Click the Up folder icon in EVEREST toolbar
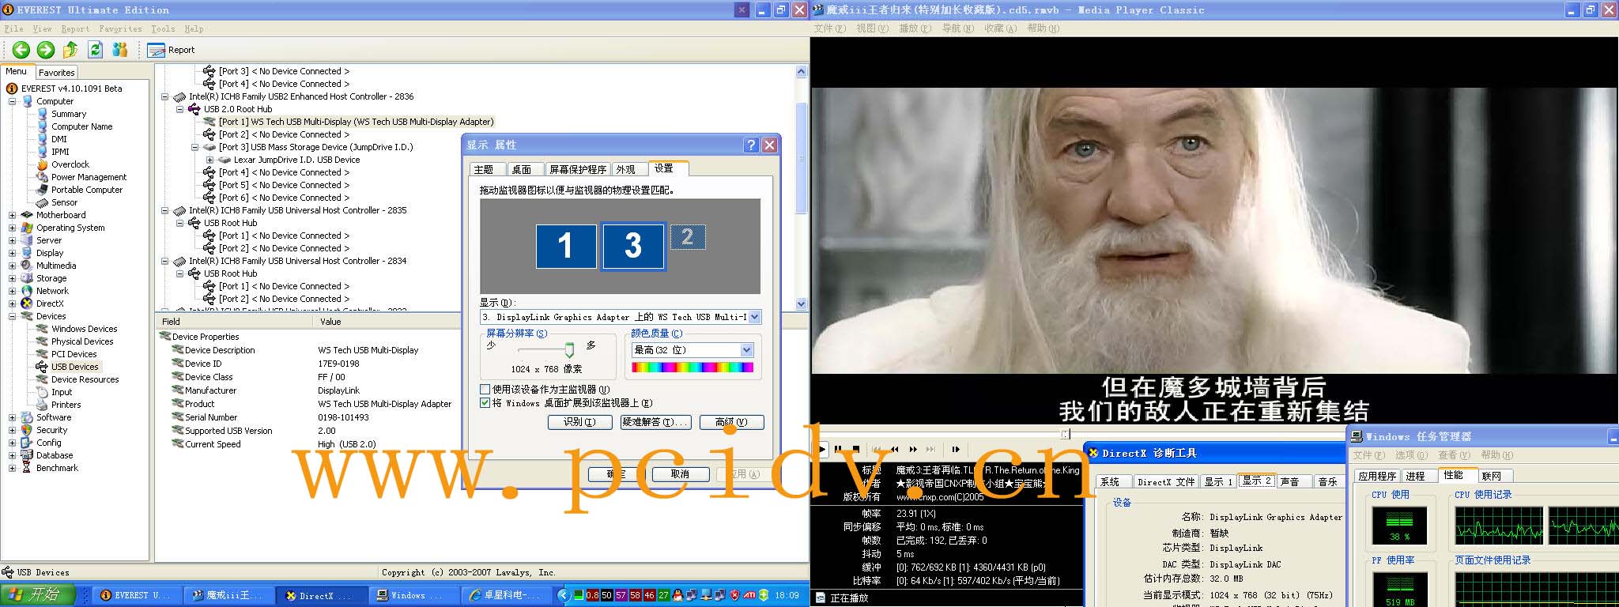The height and width of the screenshot is (607, 1619). (x=70, y=50)
